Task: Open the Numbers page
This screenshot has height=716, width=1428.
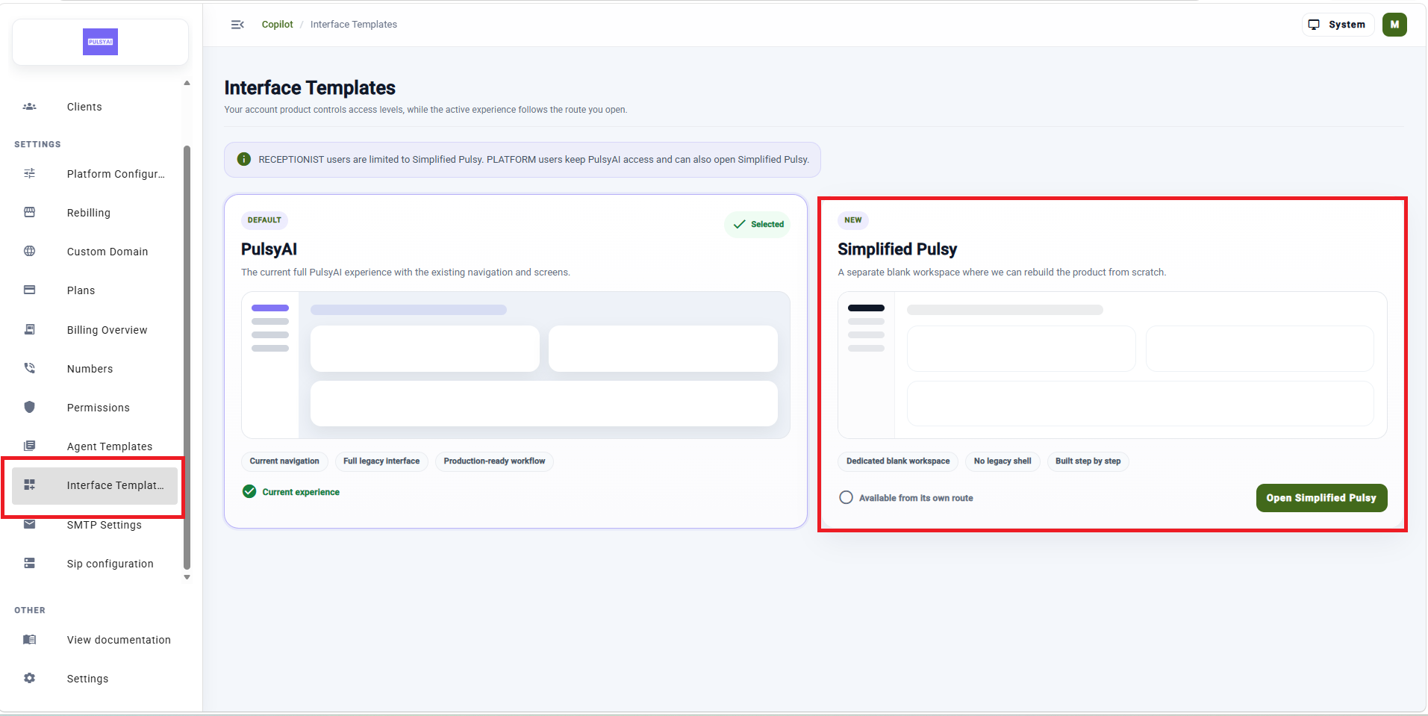Action: (95, 369)
